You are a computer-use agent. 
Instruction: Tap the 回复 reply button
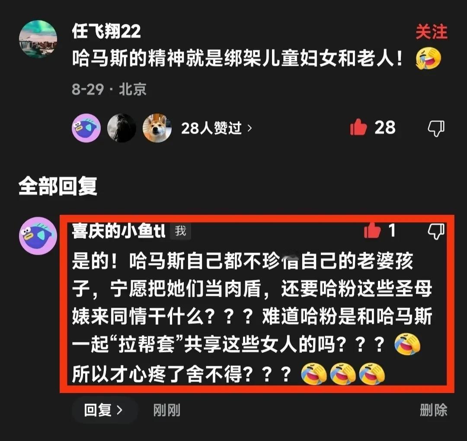pos(104,410)
